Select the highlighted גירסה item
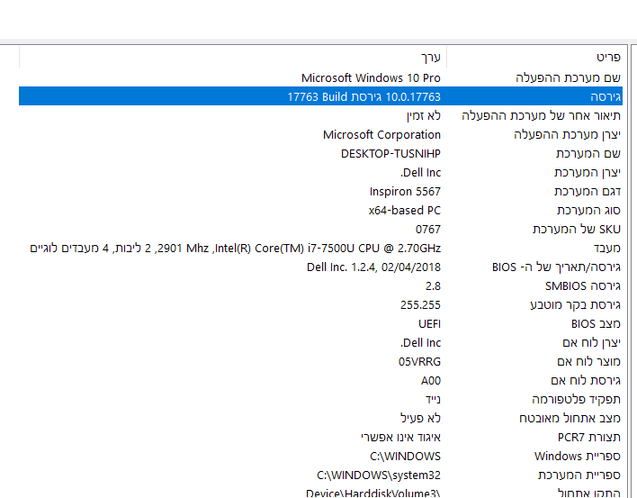The image size is (637, 498). point(606,96)
